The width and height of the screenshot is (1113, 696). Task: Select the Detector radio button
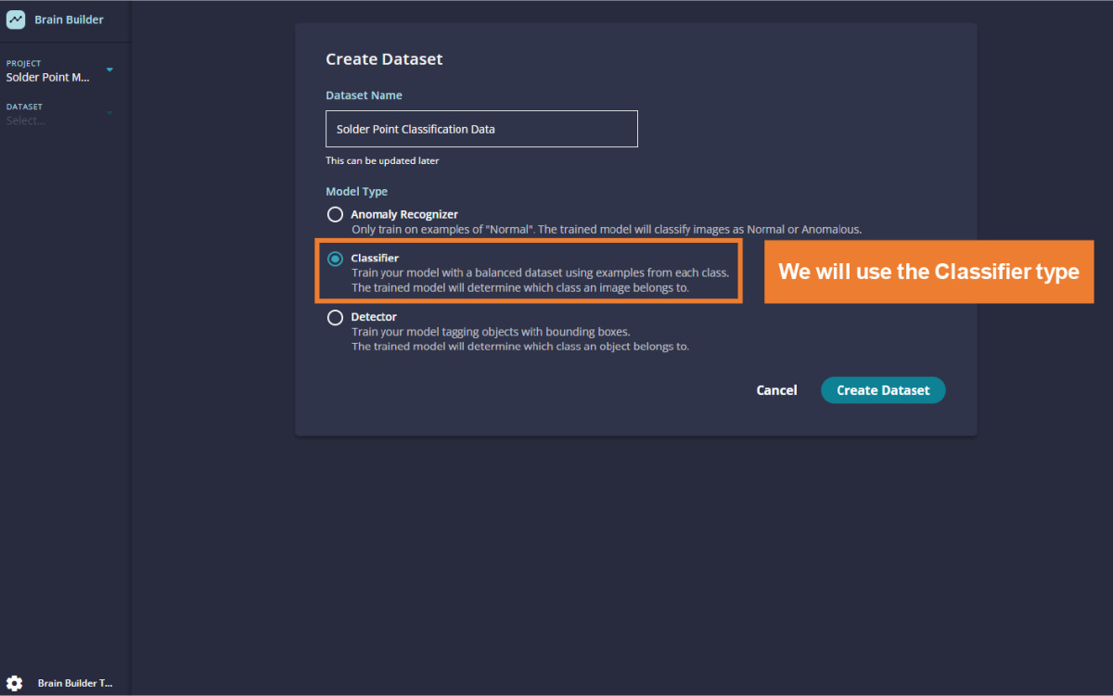[335, 317]
